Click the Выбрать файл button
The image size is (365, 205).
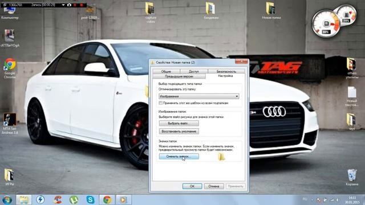coord(179,123)
